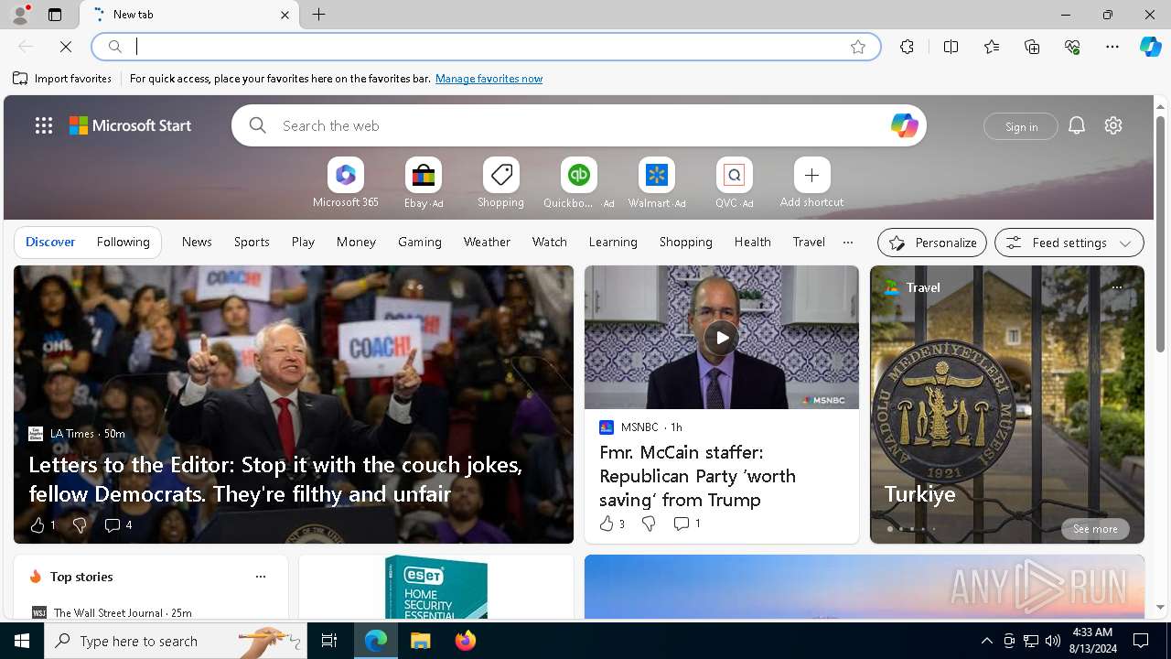Add this page to favorites star
Screen dimensions: 1171x659
click(857, 47)
